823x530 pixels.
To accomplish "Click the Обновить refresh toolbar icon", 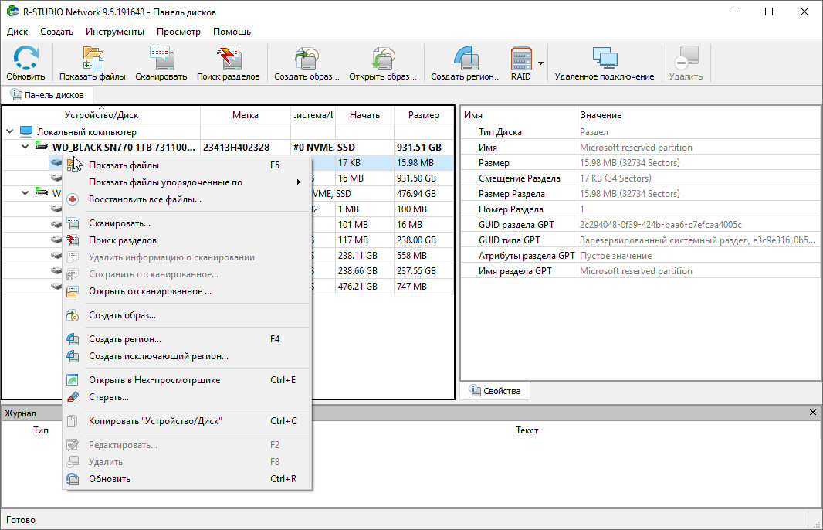I will click(26, 63).
